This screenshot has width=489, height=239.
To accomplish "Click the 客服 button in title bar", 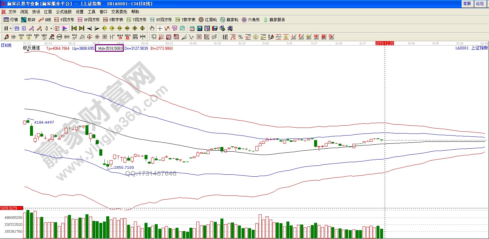I will pos(467,4).
